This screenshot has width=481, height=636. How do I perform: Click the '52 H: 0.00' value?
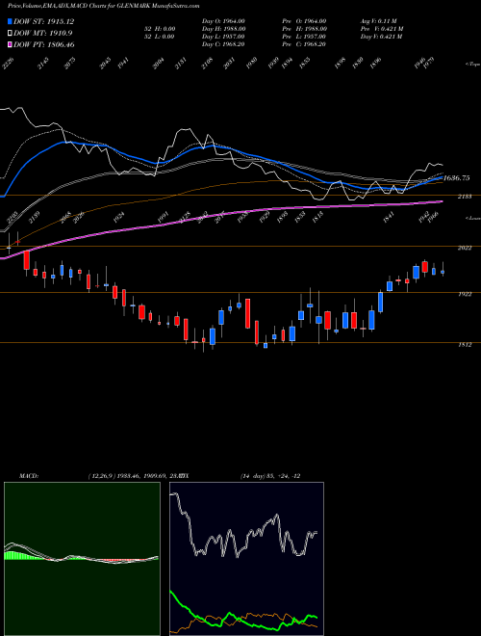click(x=162, y=29)
